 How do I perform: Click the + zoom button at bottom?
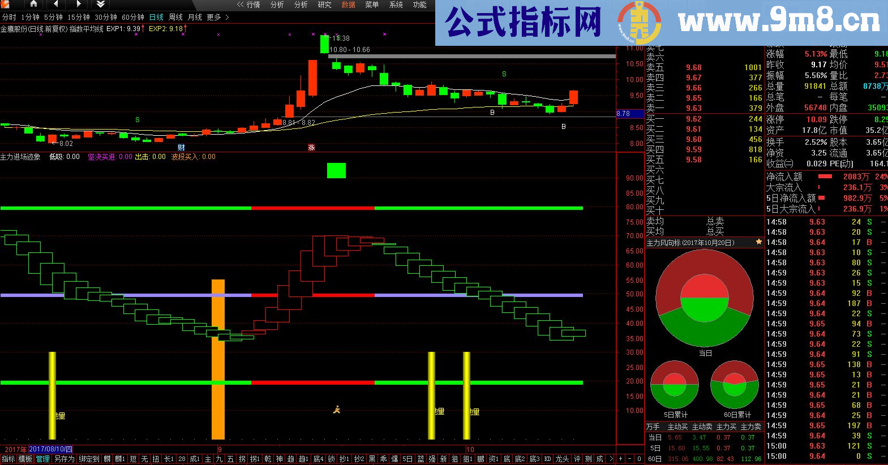[x=621, y=459]
